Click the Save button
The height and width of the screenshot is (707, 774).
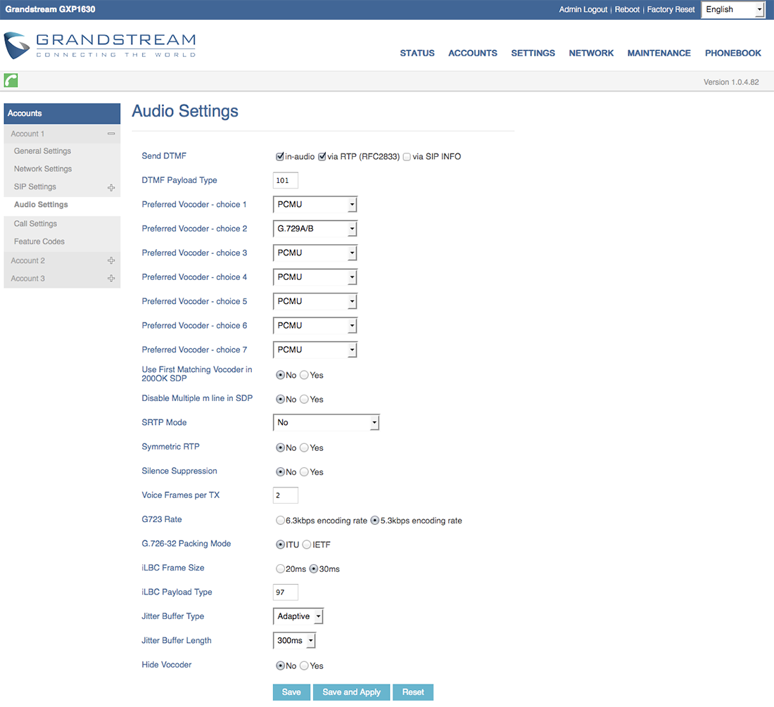[x=291, y=692]
